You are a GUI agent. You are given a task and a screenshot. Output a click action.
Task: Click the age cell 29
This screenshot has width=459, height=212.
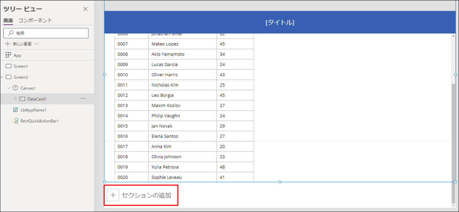click(235, 126)
